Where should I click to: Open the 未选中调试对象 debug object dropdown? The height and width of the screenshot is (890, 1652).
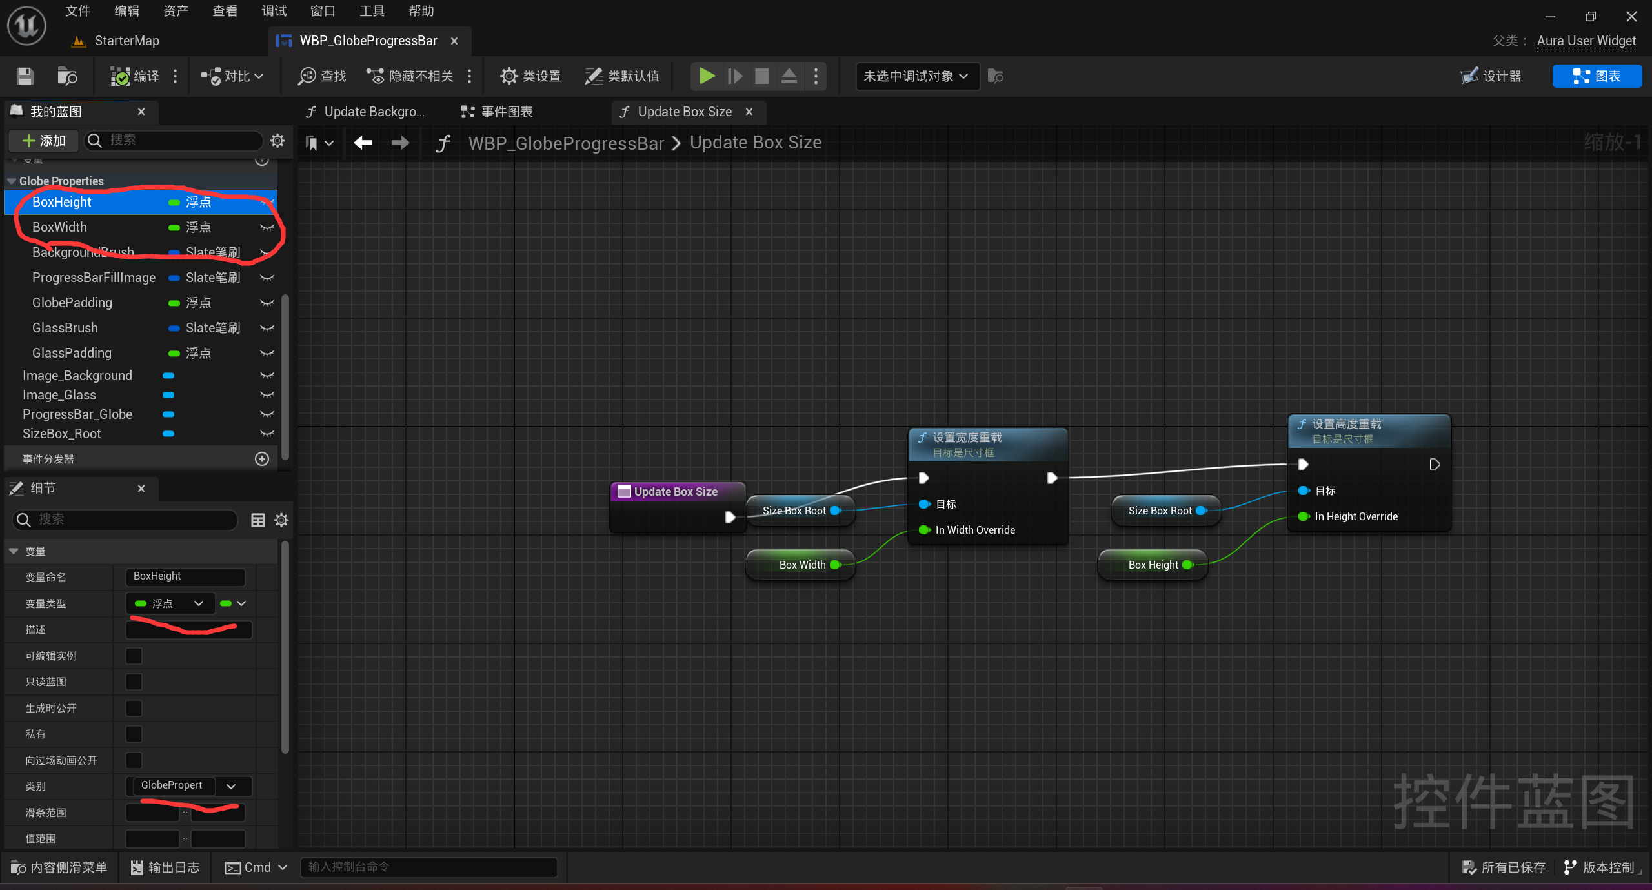916,76
